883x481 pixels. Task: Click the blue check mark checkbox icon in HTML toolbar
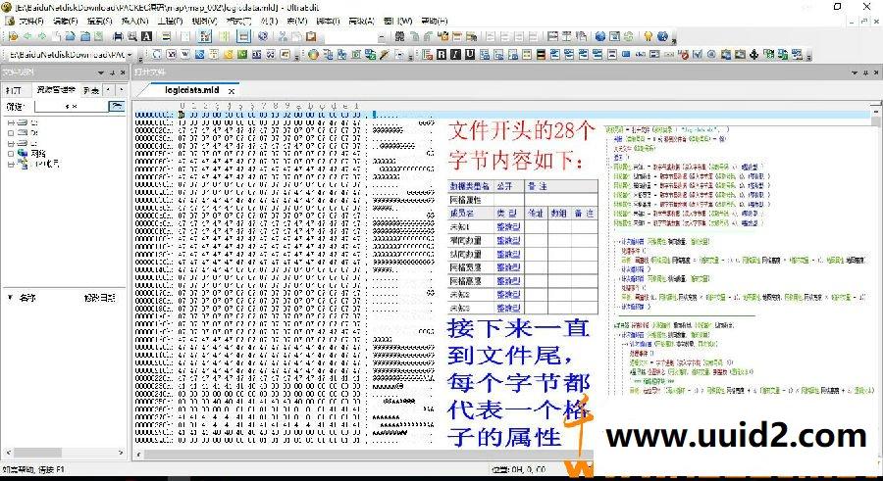pos(698,55)
